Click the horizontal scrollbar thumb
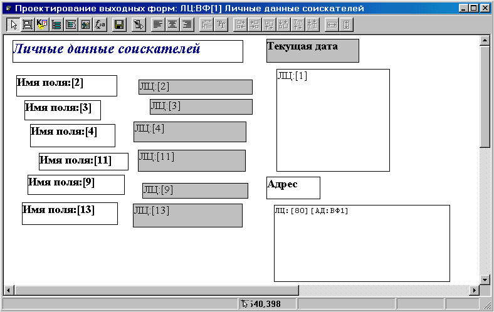 click(x=156, y=290)
